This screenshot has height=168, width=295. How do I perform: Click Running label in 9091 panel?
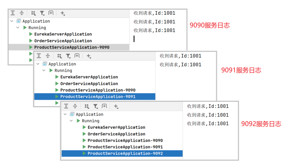pos(63,70)
